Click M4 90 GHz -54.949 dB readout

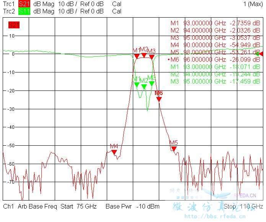215,45
